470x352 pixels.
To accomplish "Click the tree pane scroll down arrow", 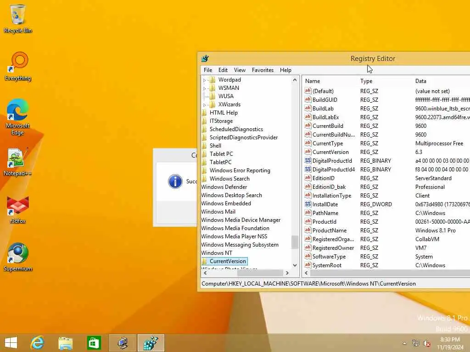I will (x=295, y=265).
